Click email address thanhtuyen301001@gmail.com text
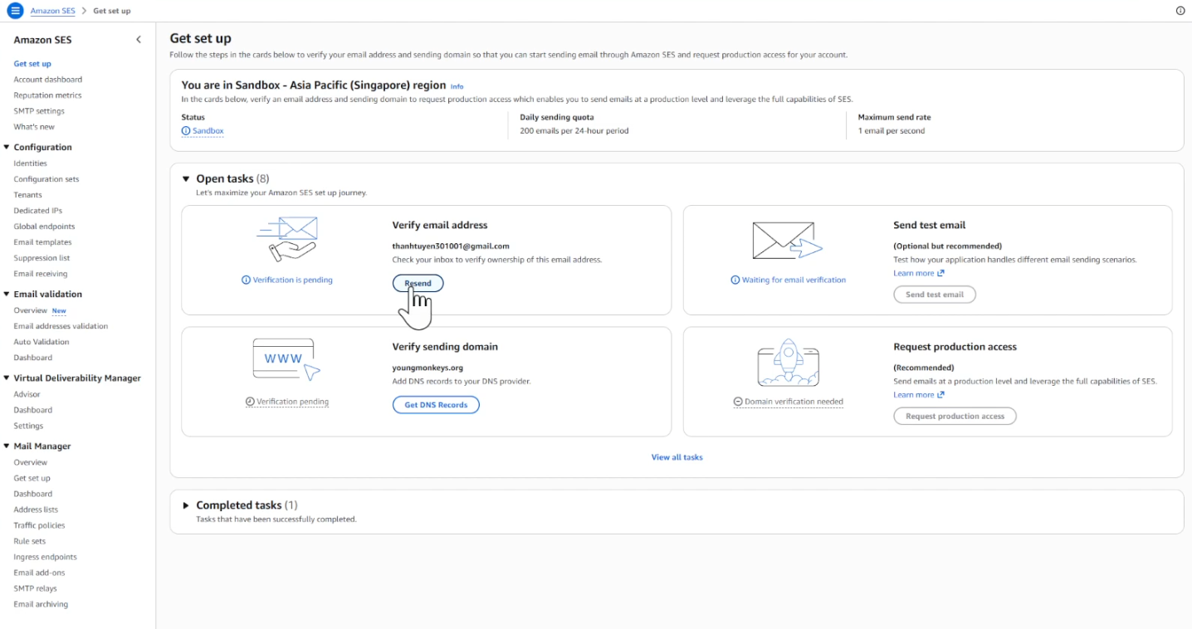The image size is (1192, 629). pos(451,246)
